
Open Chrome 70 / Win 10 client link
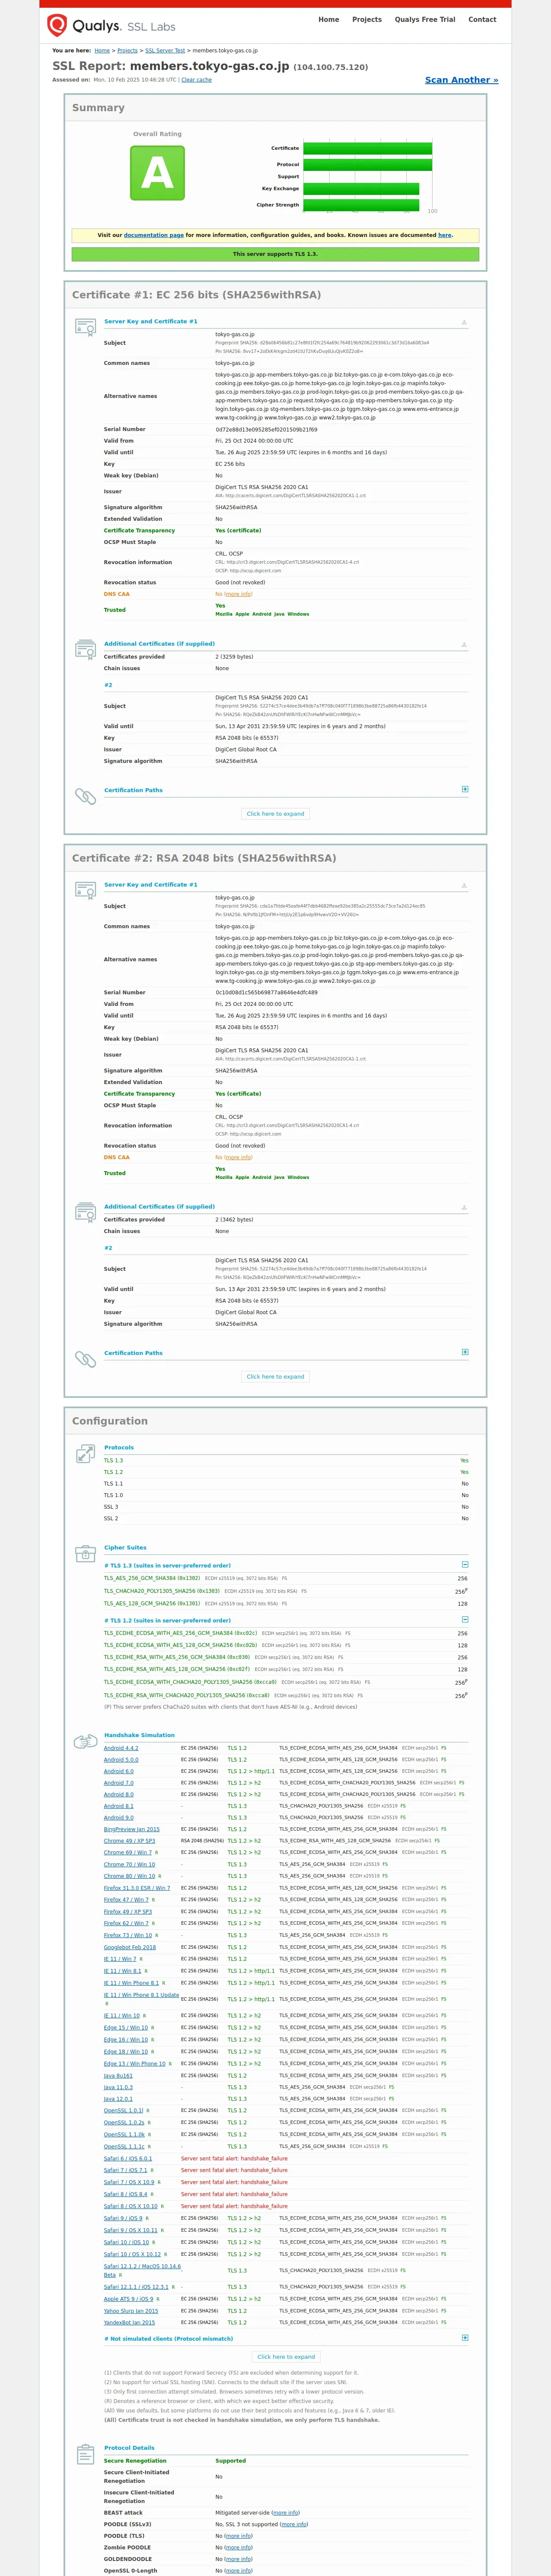coord(130,1864)
